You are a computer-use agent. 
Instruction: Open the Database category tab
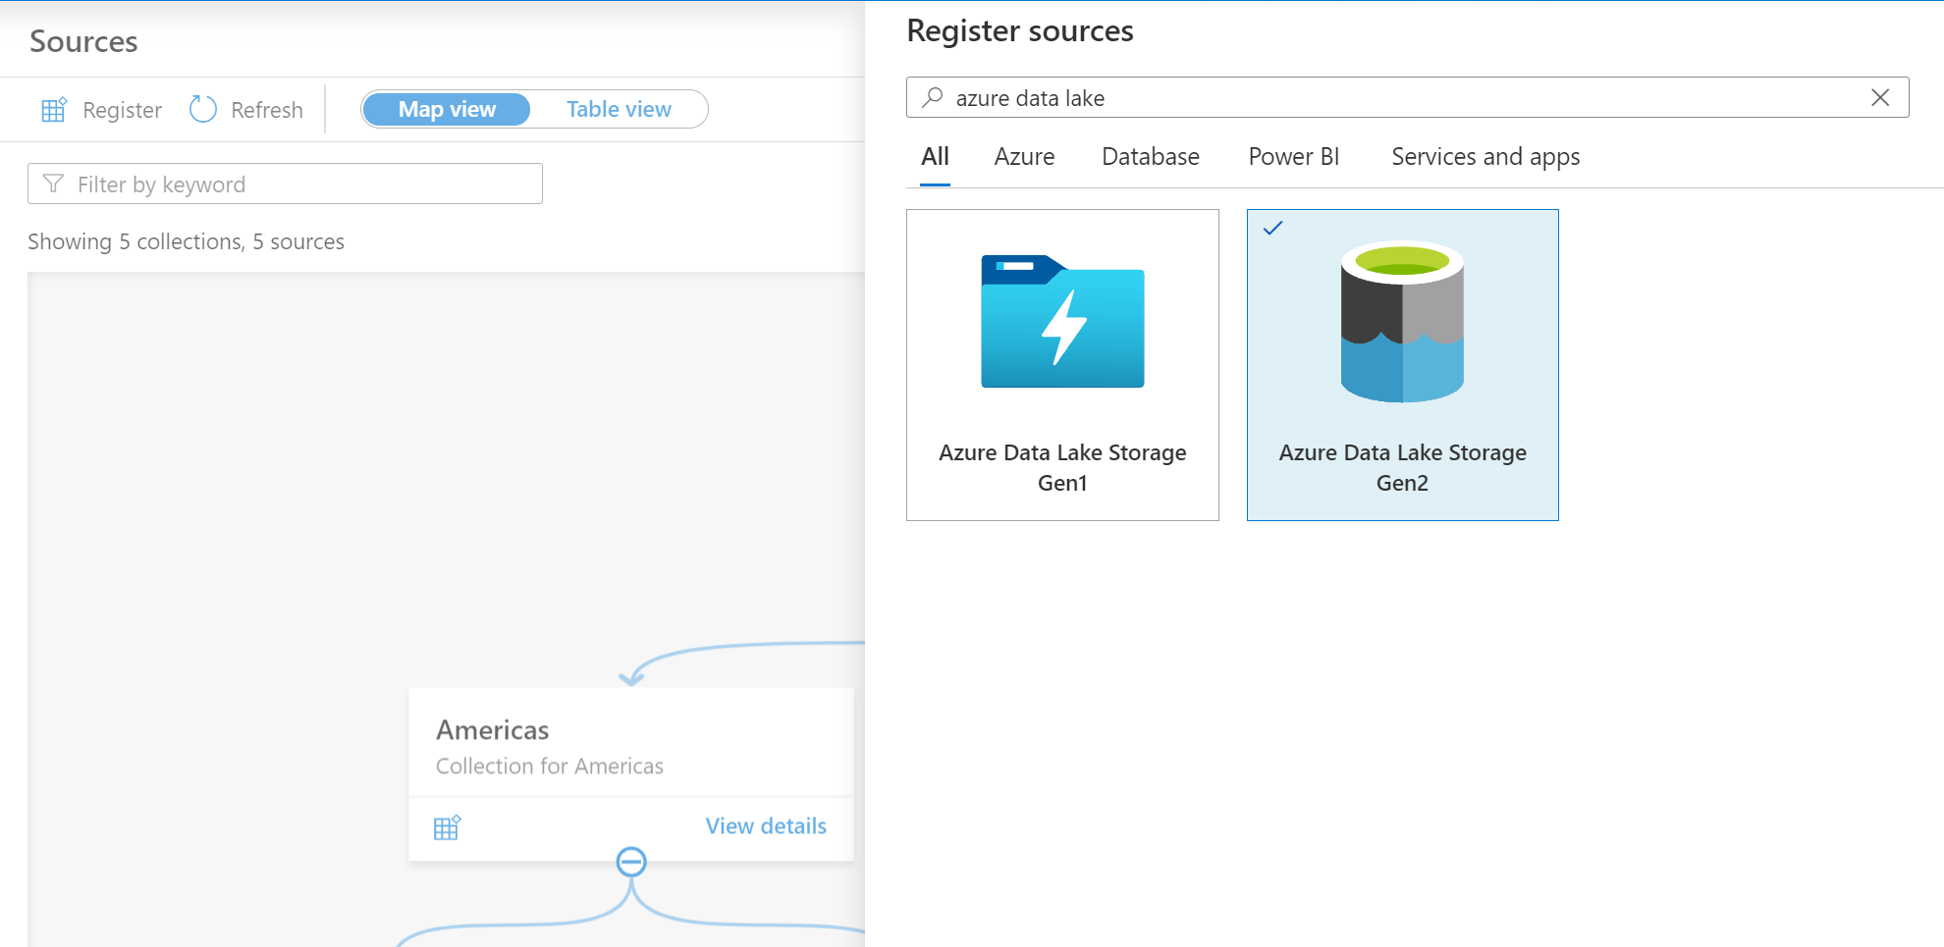(x=1150, y=157)
